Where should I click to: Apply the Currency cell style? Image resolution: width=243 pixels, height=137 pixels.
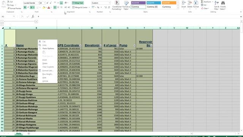tap(169, 7)
